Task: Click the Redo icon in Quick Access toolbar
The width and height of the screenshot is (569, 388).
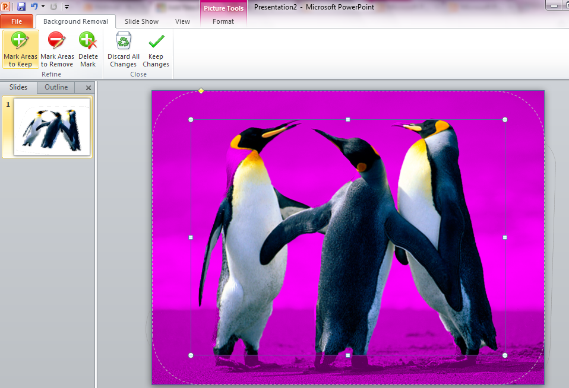Action: tap(53, 7)
